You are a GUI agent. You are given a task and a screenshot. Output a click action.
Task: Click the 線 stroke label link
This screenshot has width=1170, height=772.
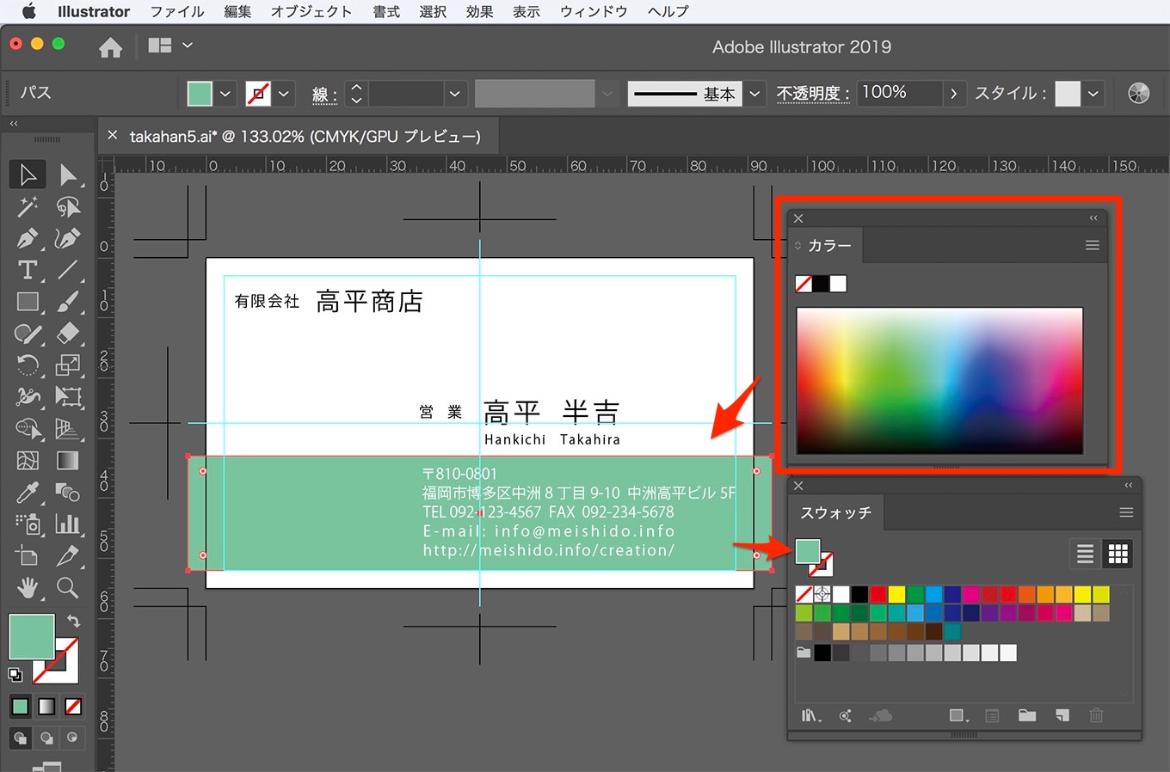pos(324,95)
